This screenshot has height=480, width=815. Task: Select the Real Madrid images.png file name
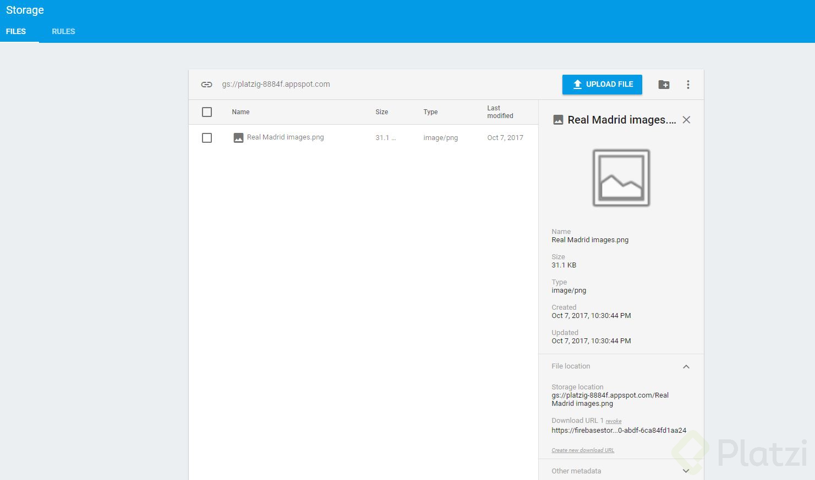point(285,137)
